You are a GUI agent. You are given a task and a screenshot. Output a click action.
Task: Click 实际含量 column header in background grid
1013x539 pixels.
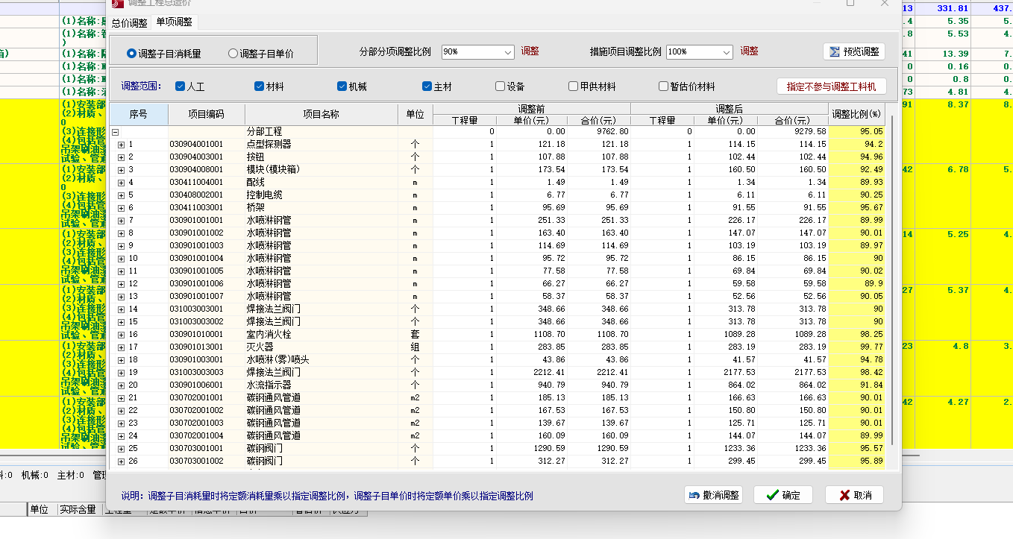tap(78, 509)
